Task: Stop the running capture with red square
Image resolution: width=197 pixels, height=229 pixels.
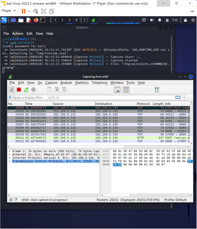Action: 19,90
